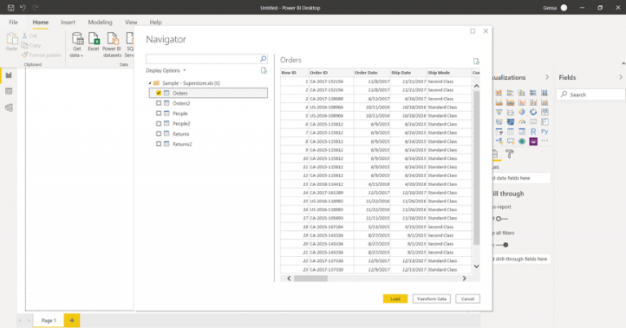Toggle the Cross-report drill through switch
Screen dimensions: 626x328
click(x=501, y=219)
